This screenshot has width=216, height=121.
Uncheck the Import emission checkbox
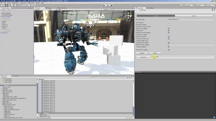(169, 37)
